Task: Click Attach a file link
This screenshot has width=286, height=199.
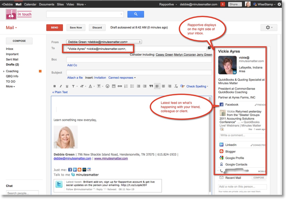Action: click(75, 78)
